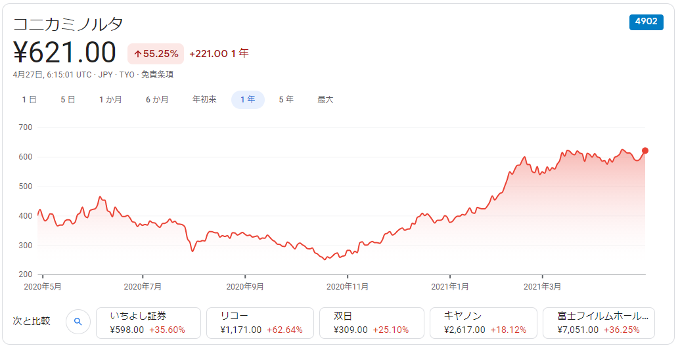Select the 1日 time range tab

coord(30,100)
